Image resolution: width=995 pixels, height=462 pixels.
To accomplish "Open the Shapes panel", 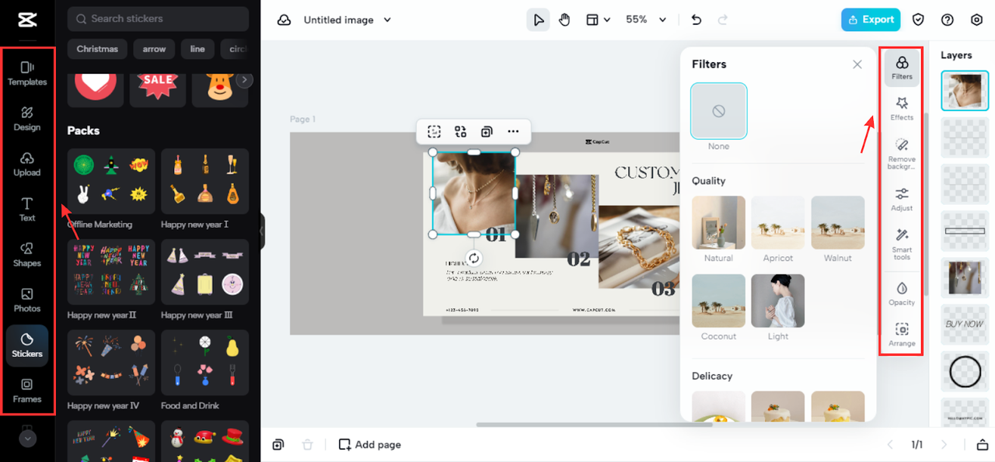I will [27, 254].
